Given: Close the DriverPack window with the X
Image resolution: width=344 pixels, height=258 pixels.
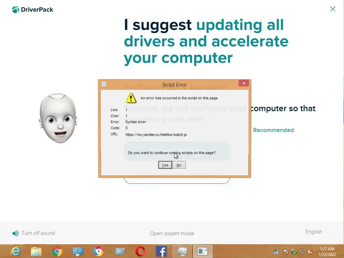Looking at the screenshot, I should click(333, 9).
